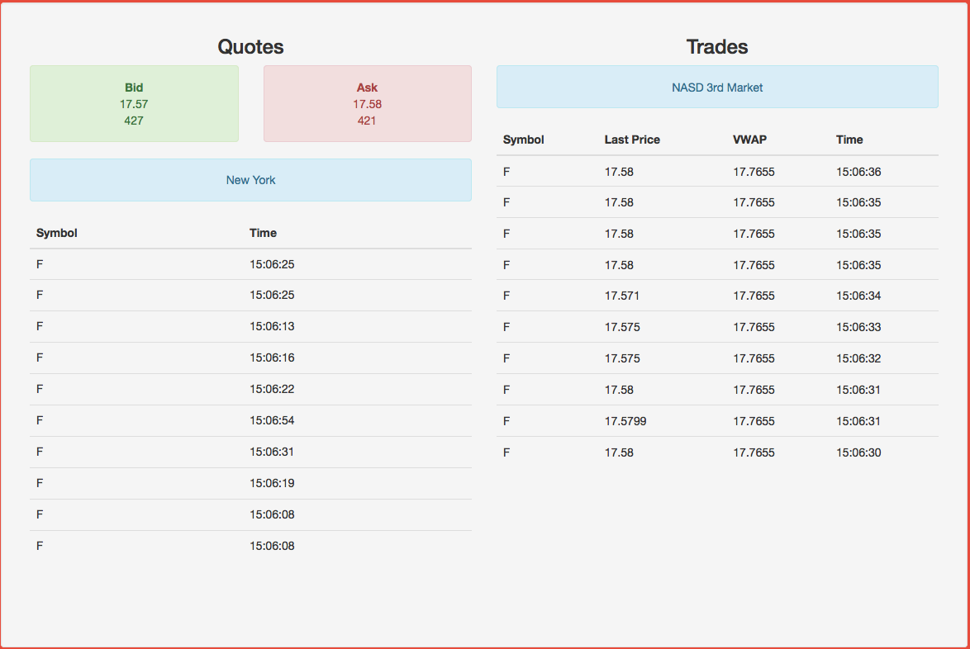This screenshot has height=649, width=970.
Task: Click VWAP in the 17.5799 trade row
Action: tap(754, 422)
